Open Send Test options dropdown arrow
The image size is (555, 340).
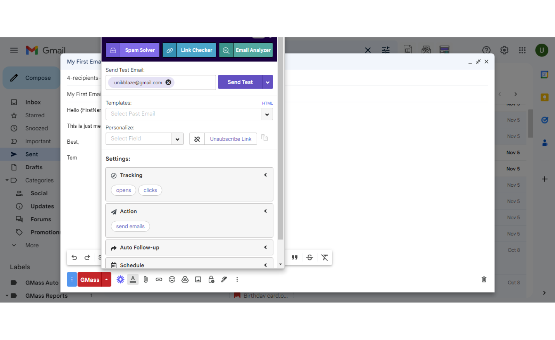268,82
